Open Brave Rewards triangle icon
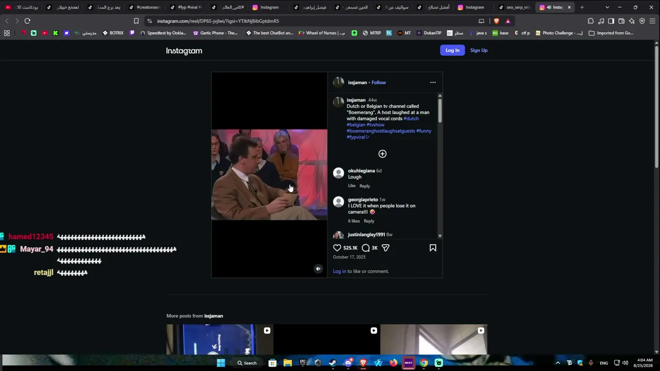 pyautogui.click(x=508, y=21)
